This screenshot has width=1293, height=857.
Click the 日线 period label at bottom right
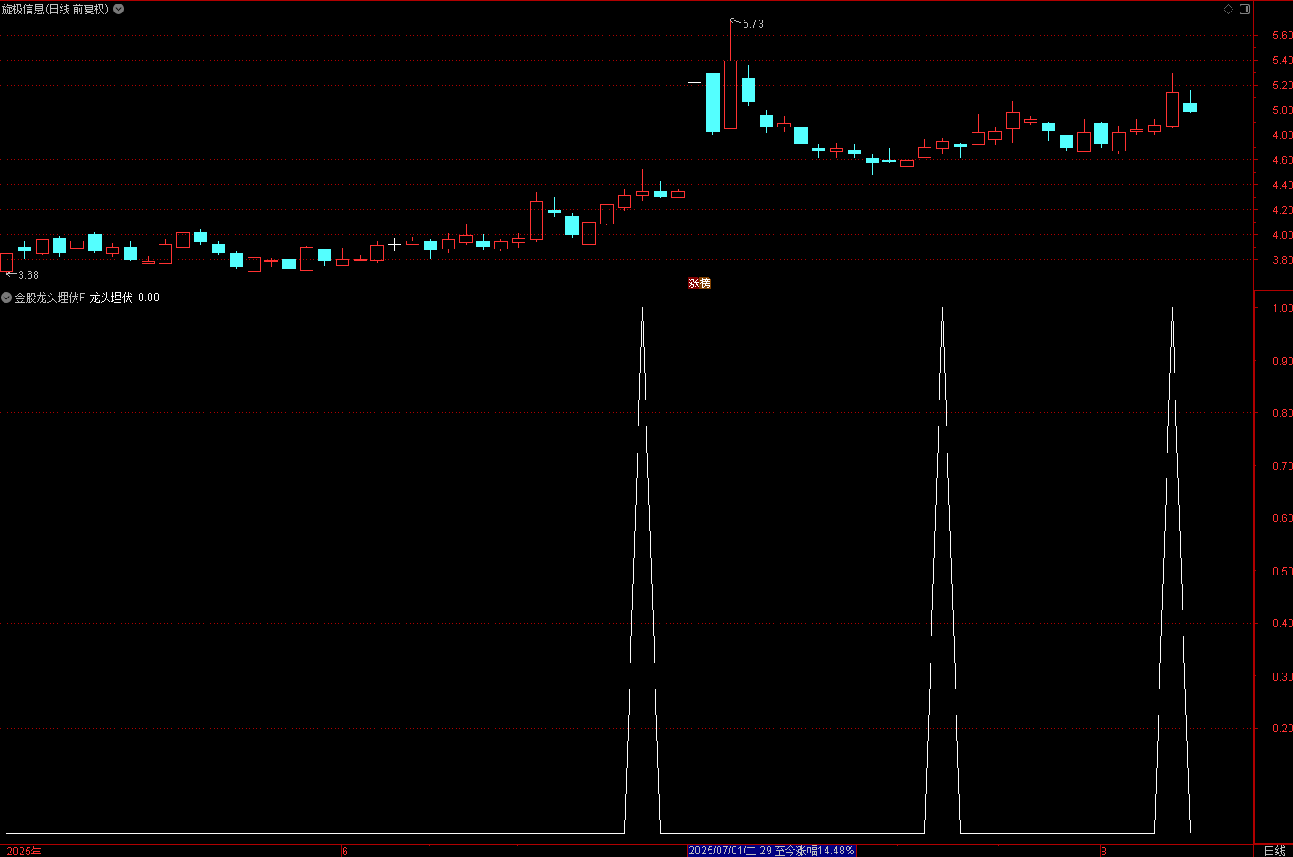pos(1274,851)
